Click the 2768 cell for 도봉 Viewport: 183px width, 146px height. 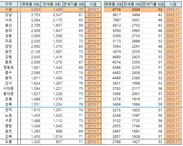coord(113,142)
